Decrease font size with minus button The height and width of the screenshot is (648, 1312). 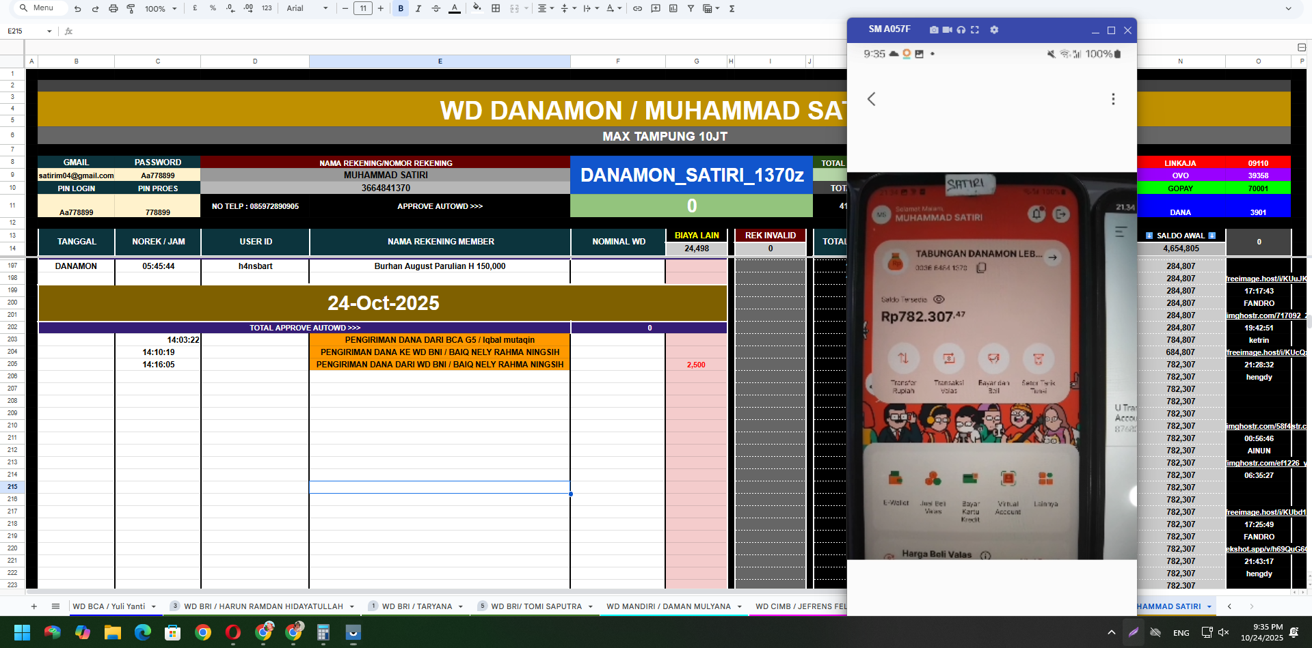point(345,8)
